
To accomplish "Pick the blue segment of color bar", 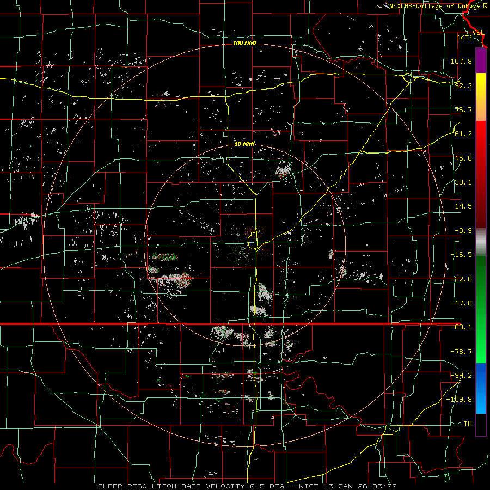I will click(481, 388).
